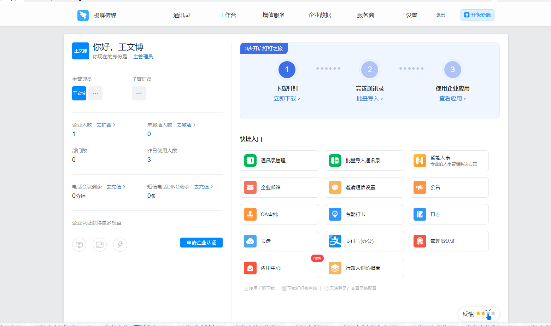The height and width of the screenshot is (326, 551).
Task: Click the DingTalk logo icon
Action: (83, 15)
